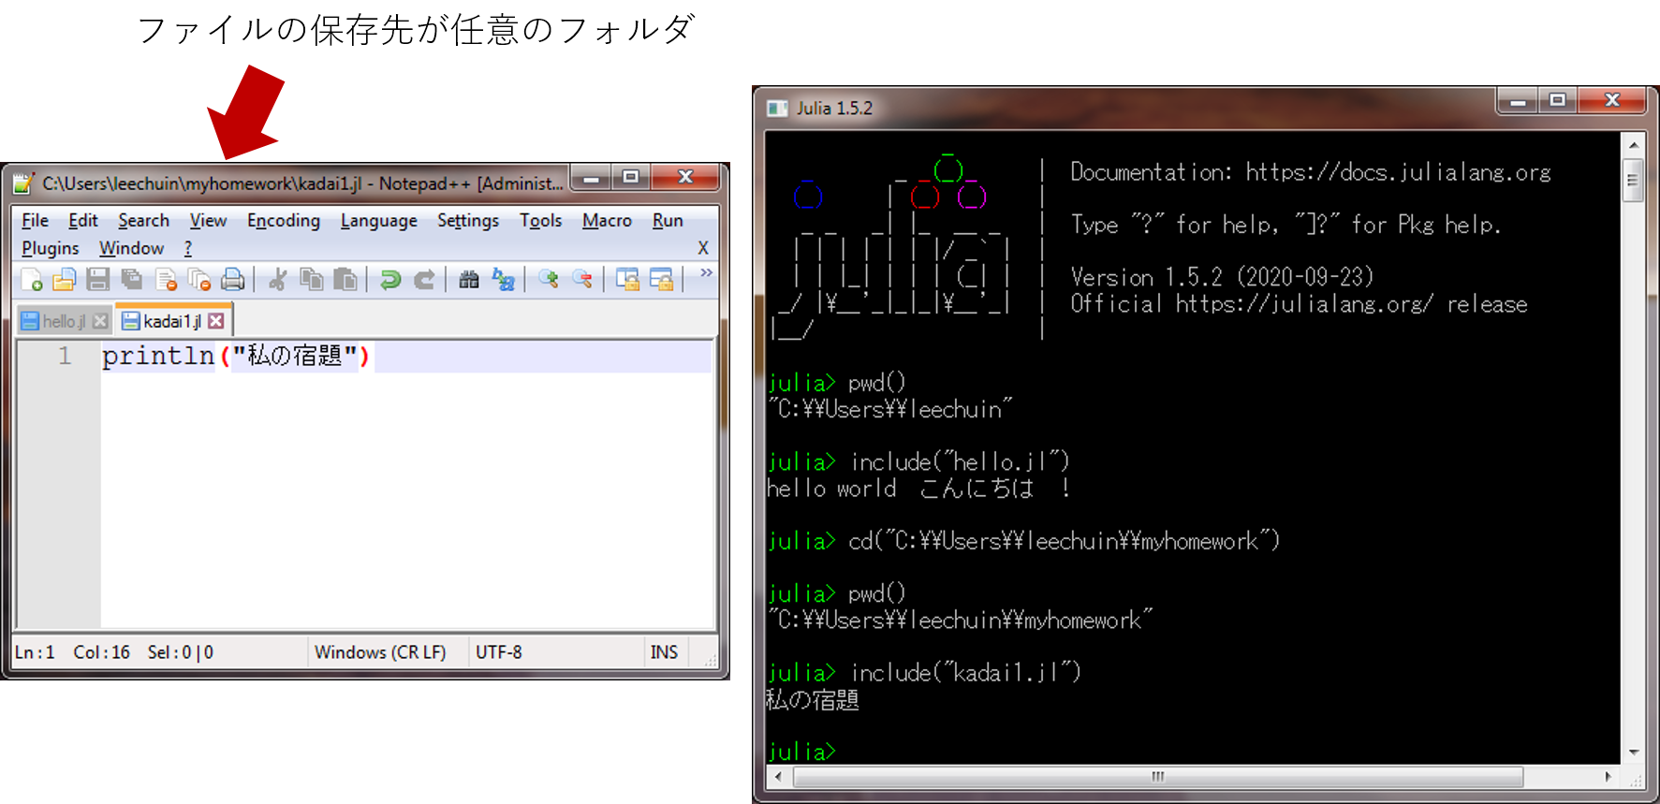Click the Cut scissors icon
The height and width of the screenshot is (804, 1660).
pos(277,279)
